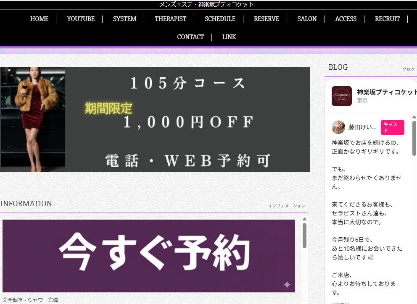Click the 東京 location link
This screenshot has height=304, width=417.
tap(362, 100)
